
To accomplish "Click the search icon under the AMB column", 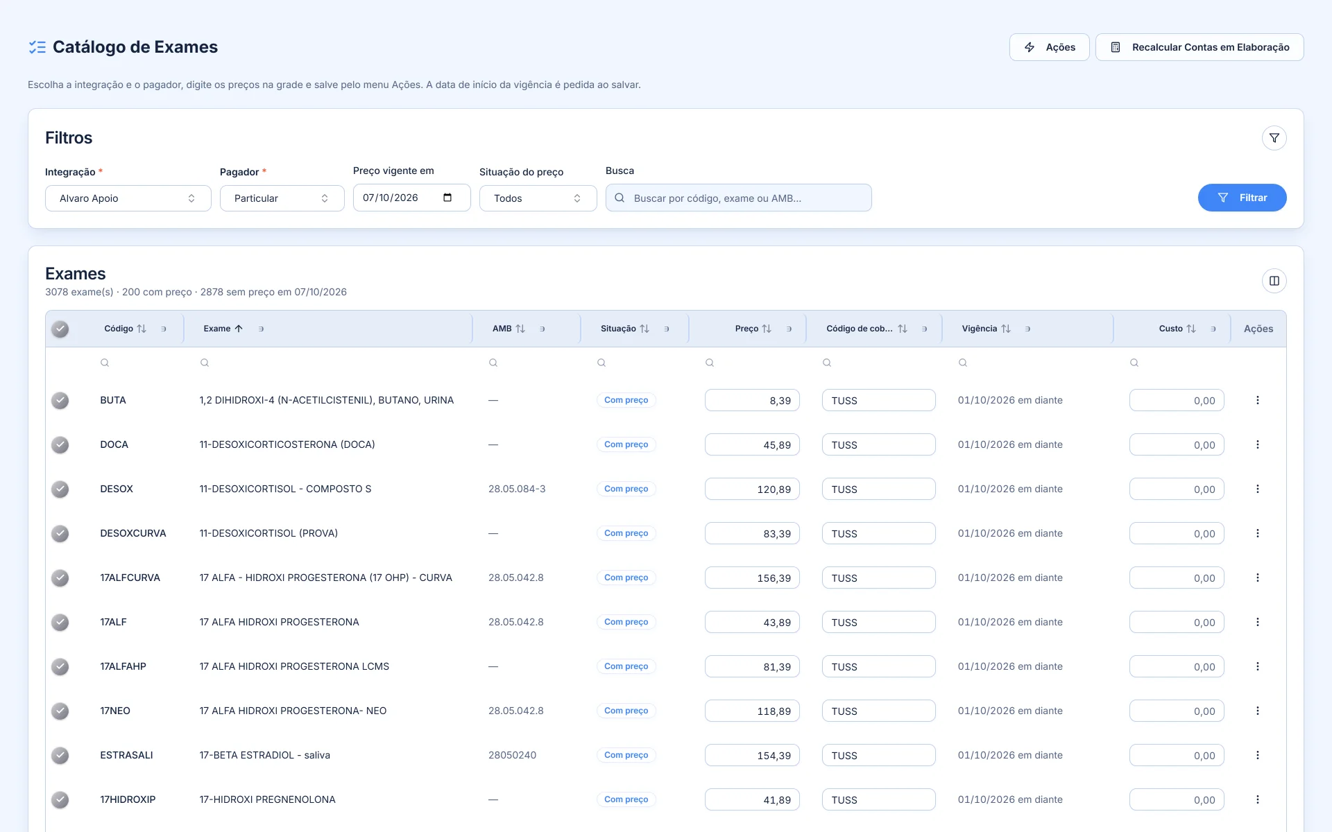I will pos(493,363).
